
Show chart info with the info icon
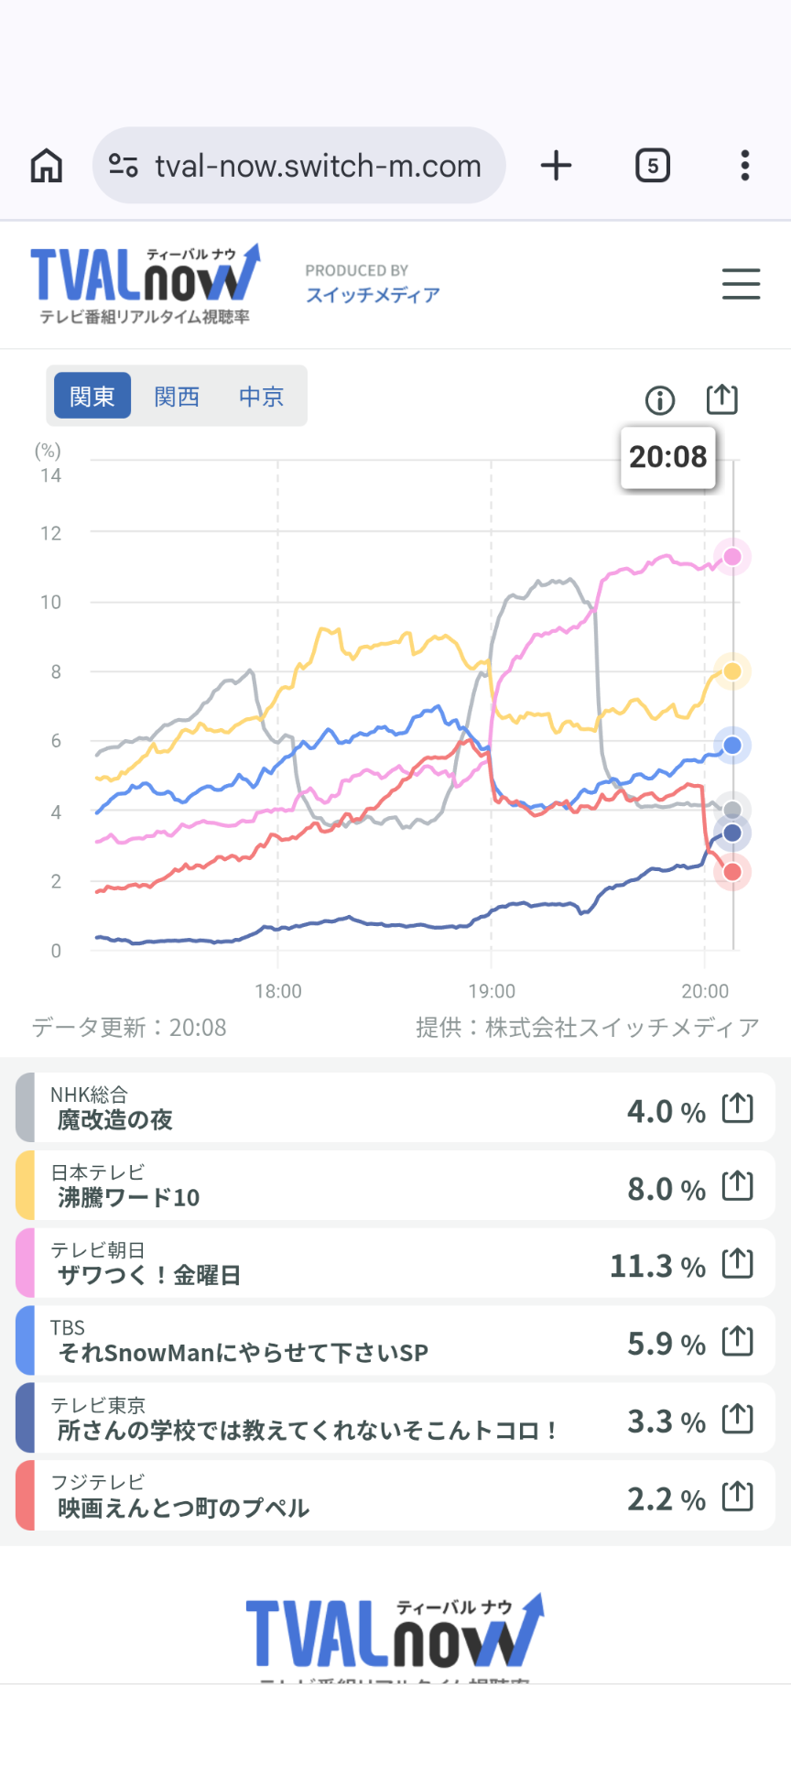[x=660, y=399]
